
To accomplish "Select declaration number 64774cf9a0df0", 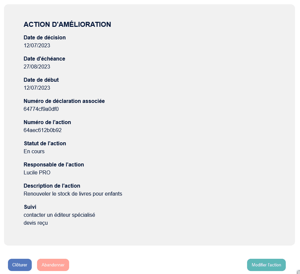I will [x=41, y=109].
